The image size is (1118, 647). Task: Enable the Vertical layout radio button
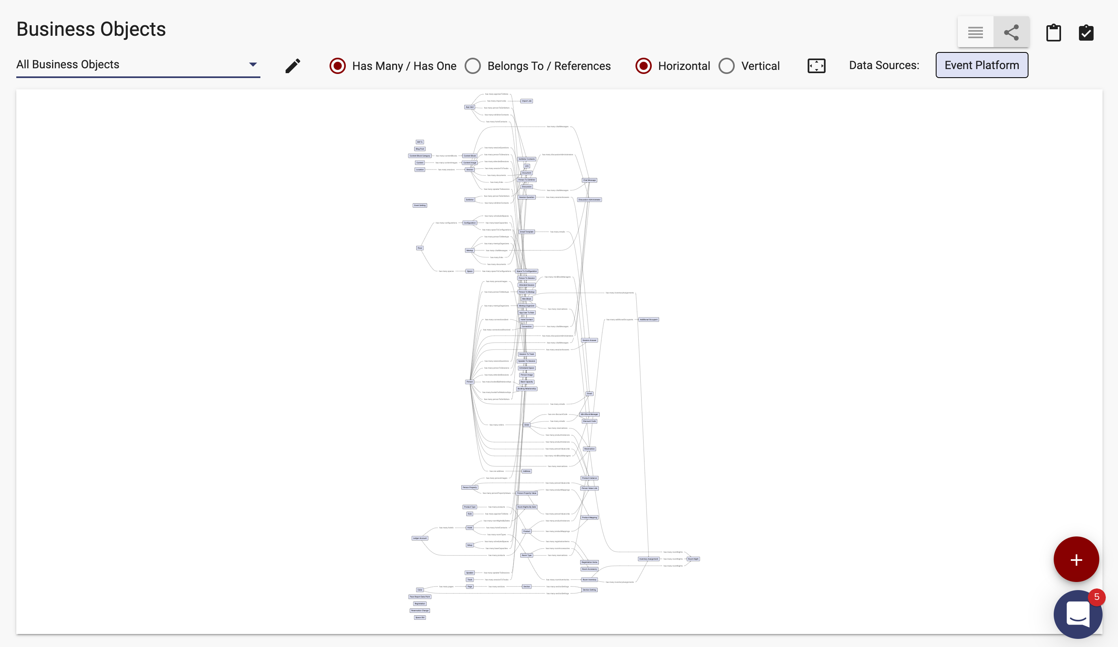tap(726, 65)
